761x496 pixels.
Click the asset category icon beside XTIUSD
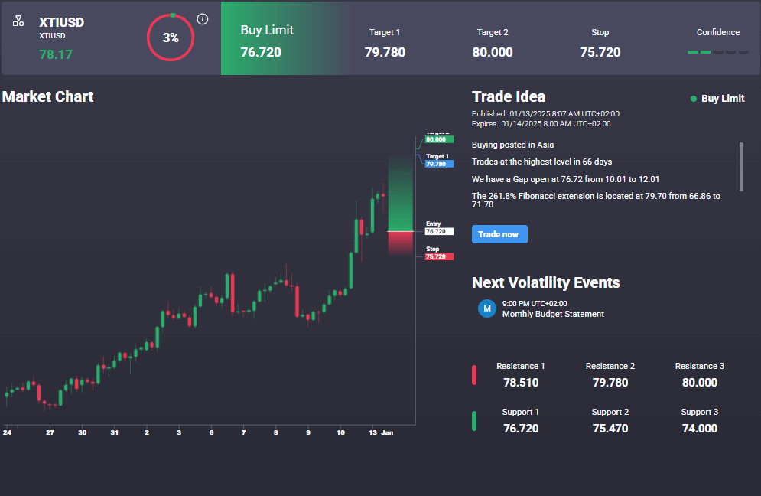(x=18, y=21)
